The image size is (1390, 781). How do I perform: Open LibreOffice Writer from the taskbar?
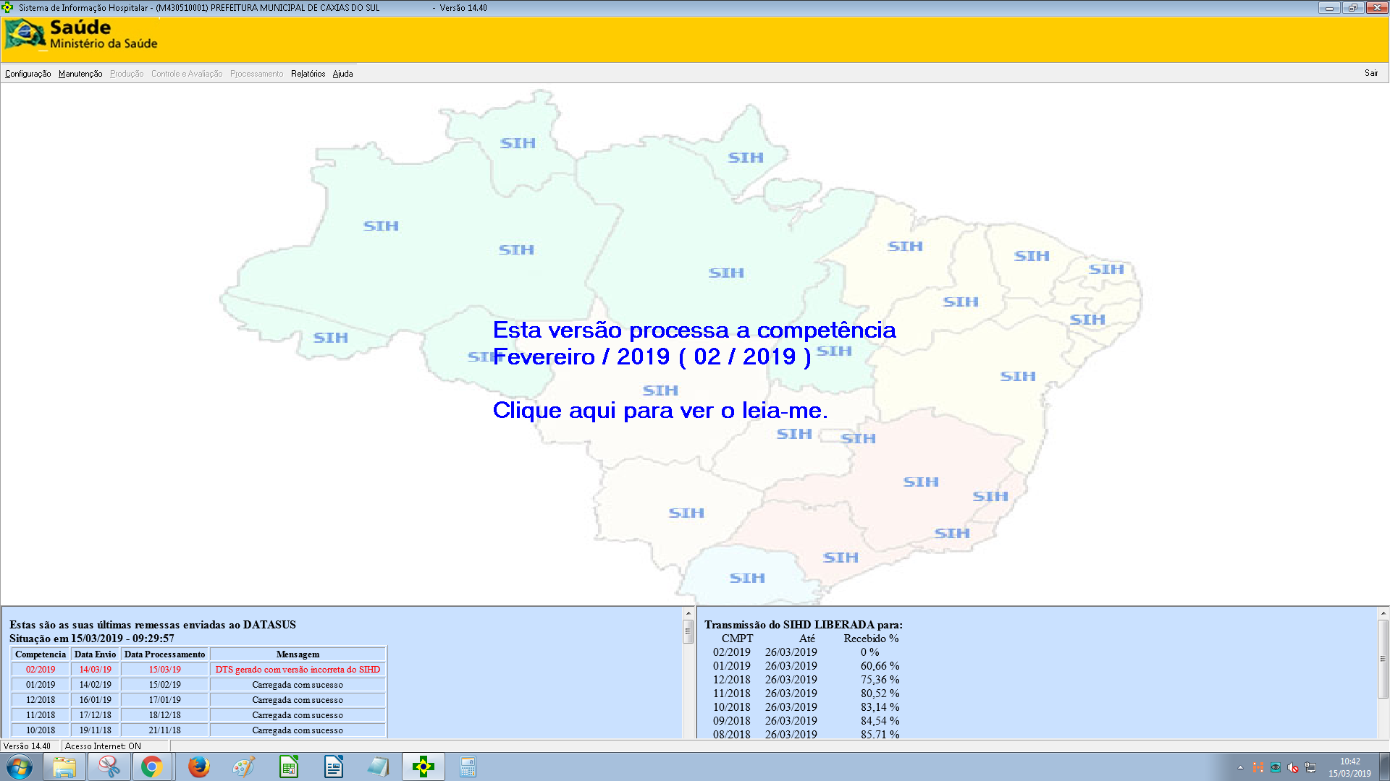coord(333,766)
